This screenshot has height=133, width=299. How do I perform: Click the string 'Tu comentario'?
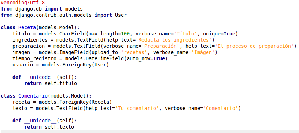[x=137, y=108]
